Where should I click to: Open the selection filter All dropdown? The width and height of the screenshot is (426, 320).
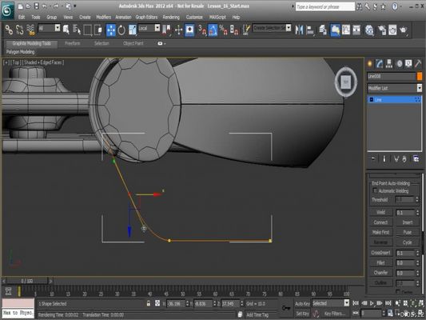[x=50, y=28]
